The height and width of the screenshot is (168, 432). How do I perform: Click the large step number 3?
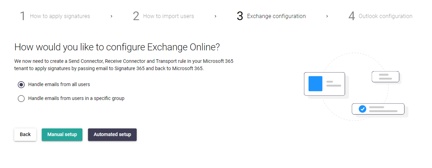[x=240, y=16]
